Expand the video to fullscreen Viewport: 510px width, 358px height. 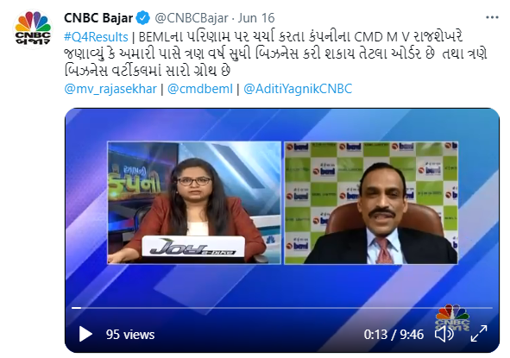(x=479, y=334)
